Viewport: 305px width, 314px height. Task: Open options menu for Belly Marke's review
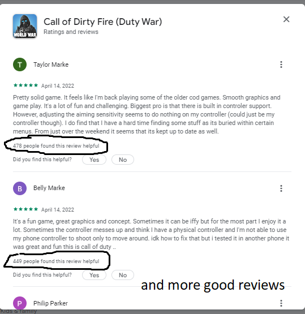pyautogui.click(x=281, y=188)
